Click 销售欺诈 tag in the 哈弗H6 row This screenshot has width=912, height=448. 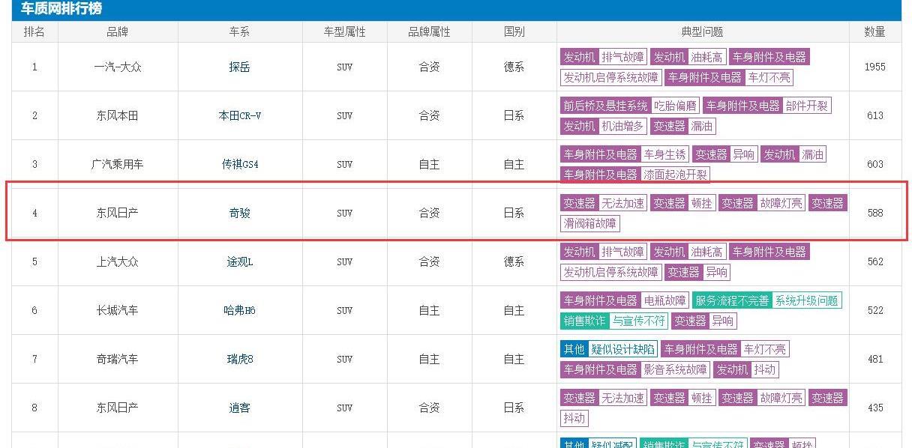click(584, 321)
